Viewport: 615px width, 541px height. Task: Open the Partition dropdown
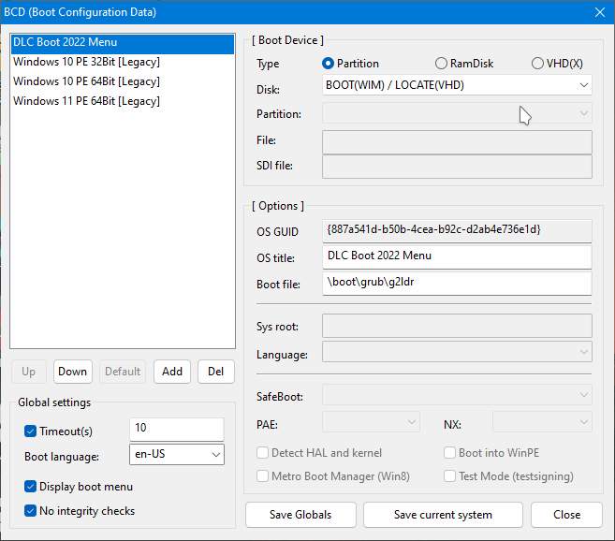click(x=457, y=113)
